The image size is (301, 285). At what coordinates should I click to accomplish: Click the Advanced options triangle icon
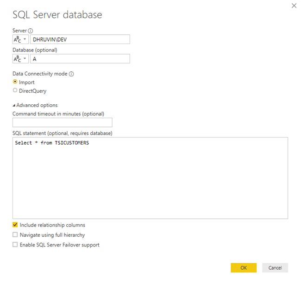tap(14, 105)
